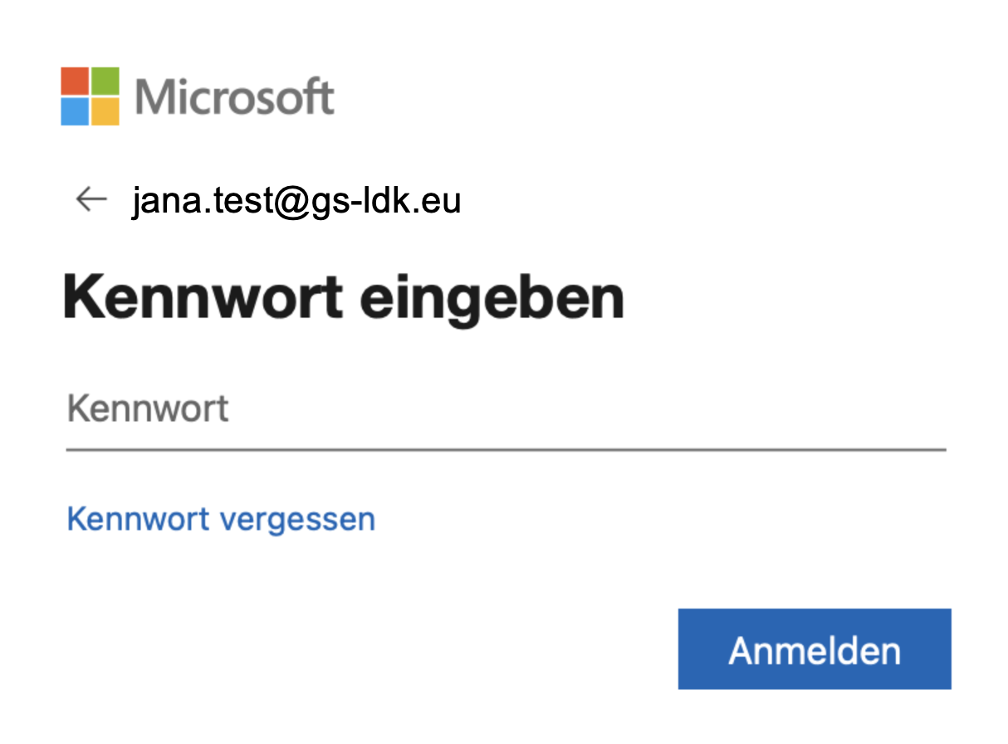
Task: Click the Microsoft wordmark text
Action: click(234, 98)
